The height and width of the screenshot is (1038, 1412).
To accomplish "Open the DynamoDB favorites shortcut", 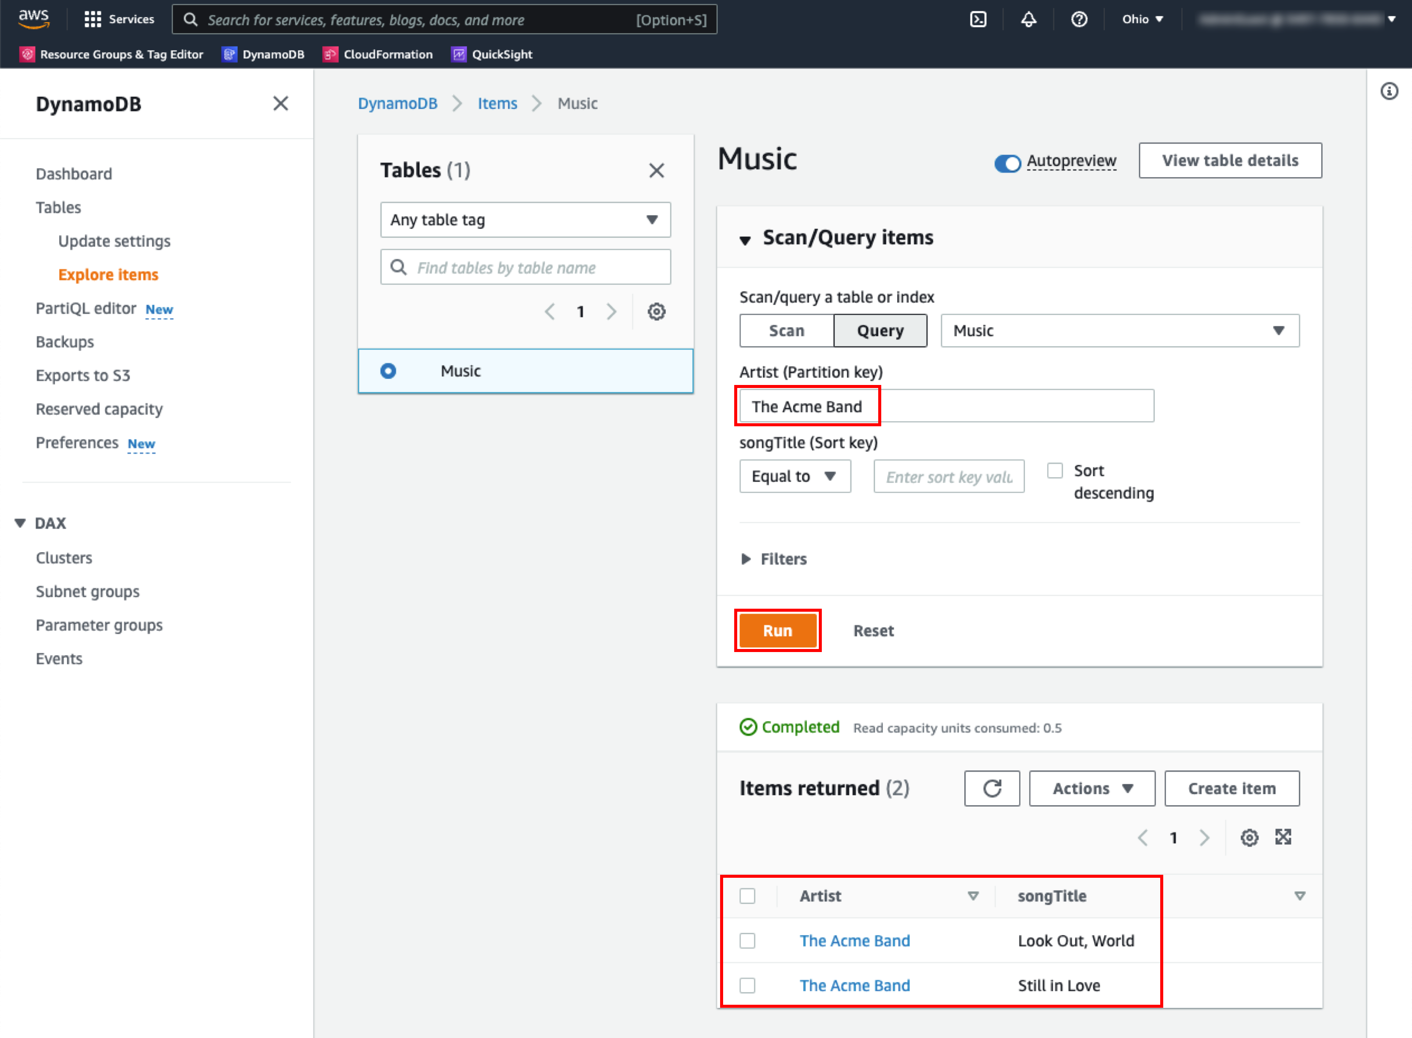I will point(264,54).
